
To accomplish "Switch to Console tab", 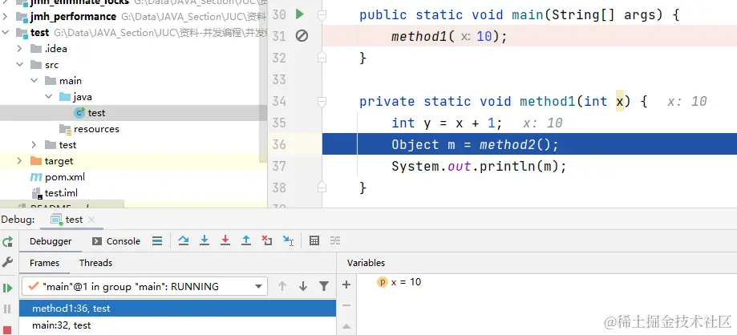I will [116, 241].
